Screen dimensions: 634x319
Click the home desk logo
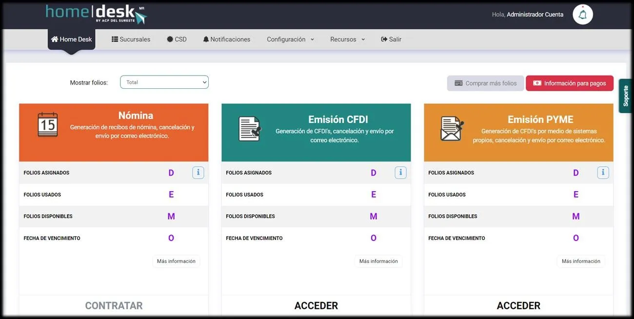(x=96, y=14)
